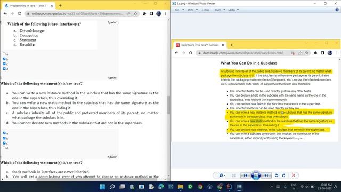
Task: Open Microsoft Edge from the taskbar
Action: (161, 187)
